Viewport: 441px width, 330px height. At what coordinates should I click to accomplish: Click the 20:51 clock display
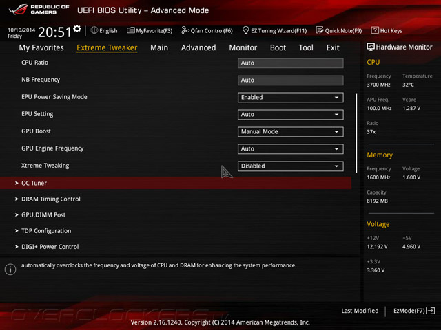(x=55, y=32)
